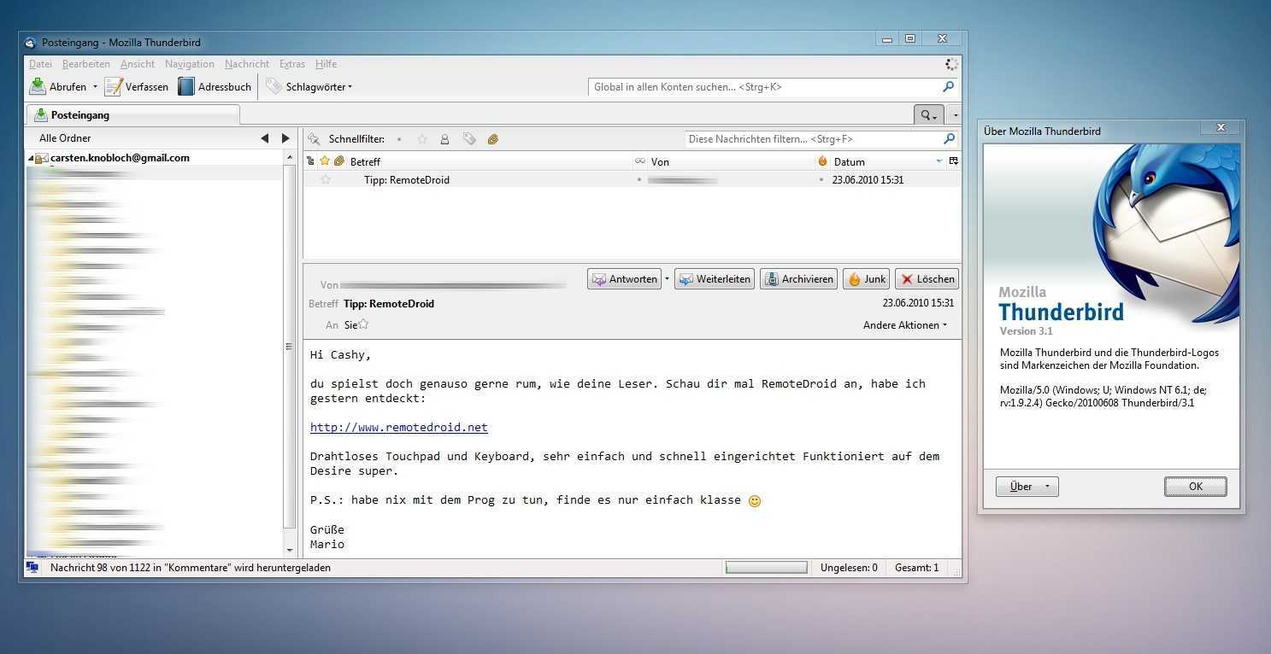
Task: Click the star next to Sie
Action: pyautogui.click(x=363, y=324)
